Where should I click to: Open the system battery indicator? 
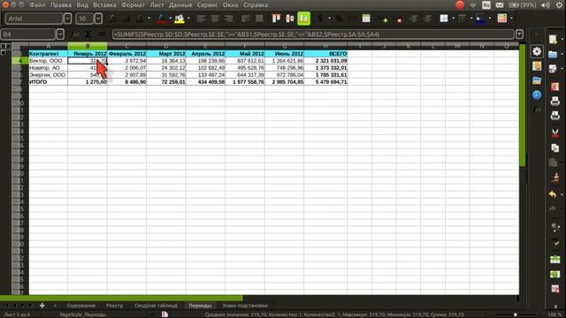pyautogui.click(x=522, y=5)
